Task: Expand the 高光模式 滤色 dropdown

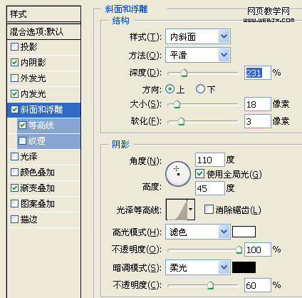Action: pyautogui.click(x=198, y=232)
